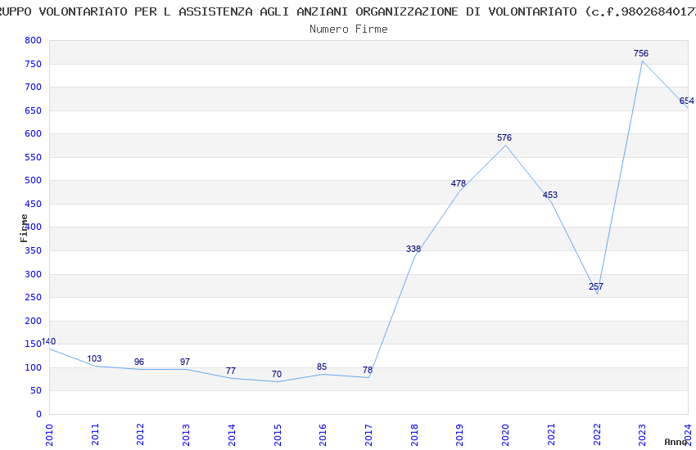Viewport: 696px width, 450px height.
Task: Click the 85 data label for 2016
Action: [322, 367]
